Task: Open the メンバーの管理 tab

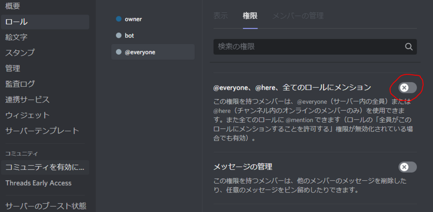Action: point(298,15)
